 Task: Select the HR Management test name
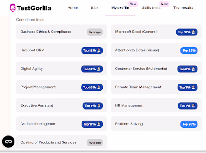click(x=129, y=105)
